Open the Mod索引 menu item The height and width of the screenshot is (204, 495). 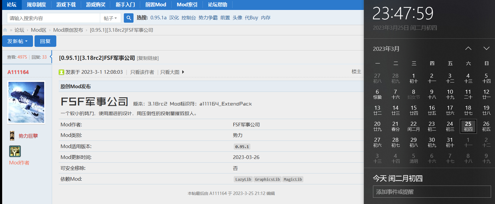pos(187,5)
